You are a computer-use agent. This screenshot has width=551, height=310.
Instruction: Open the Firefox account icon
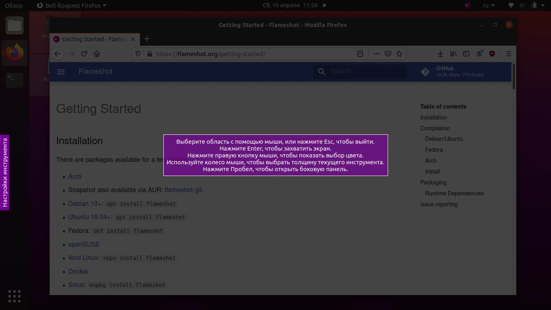[479, 54]
